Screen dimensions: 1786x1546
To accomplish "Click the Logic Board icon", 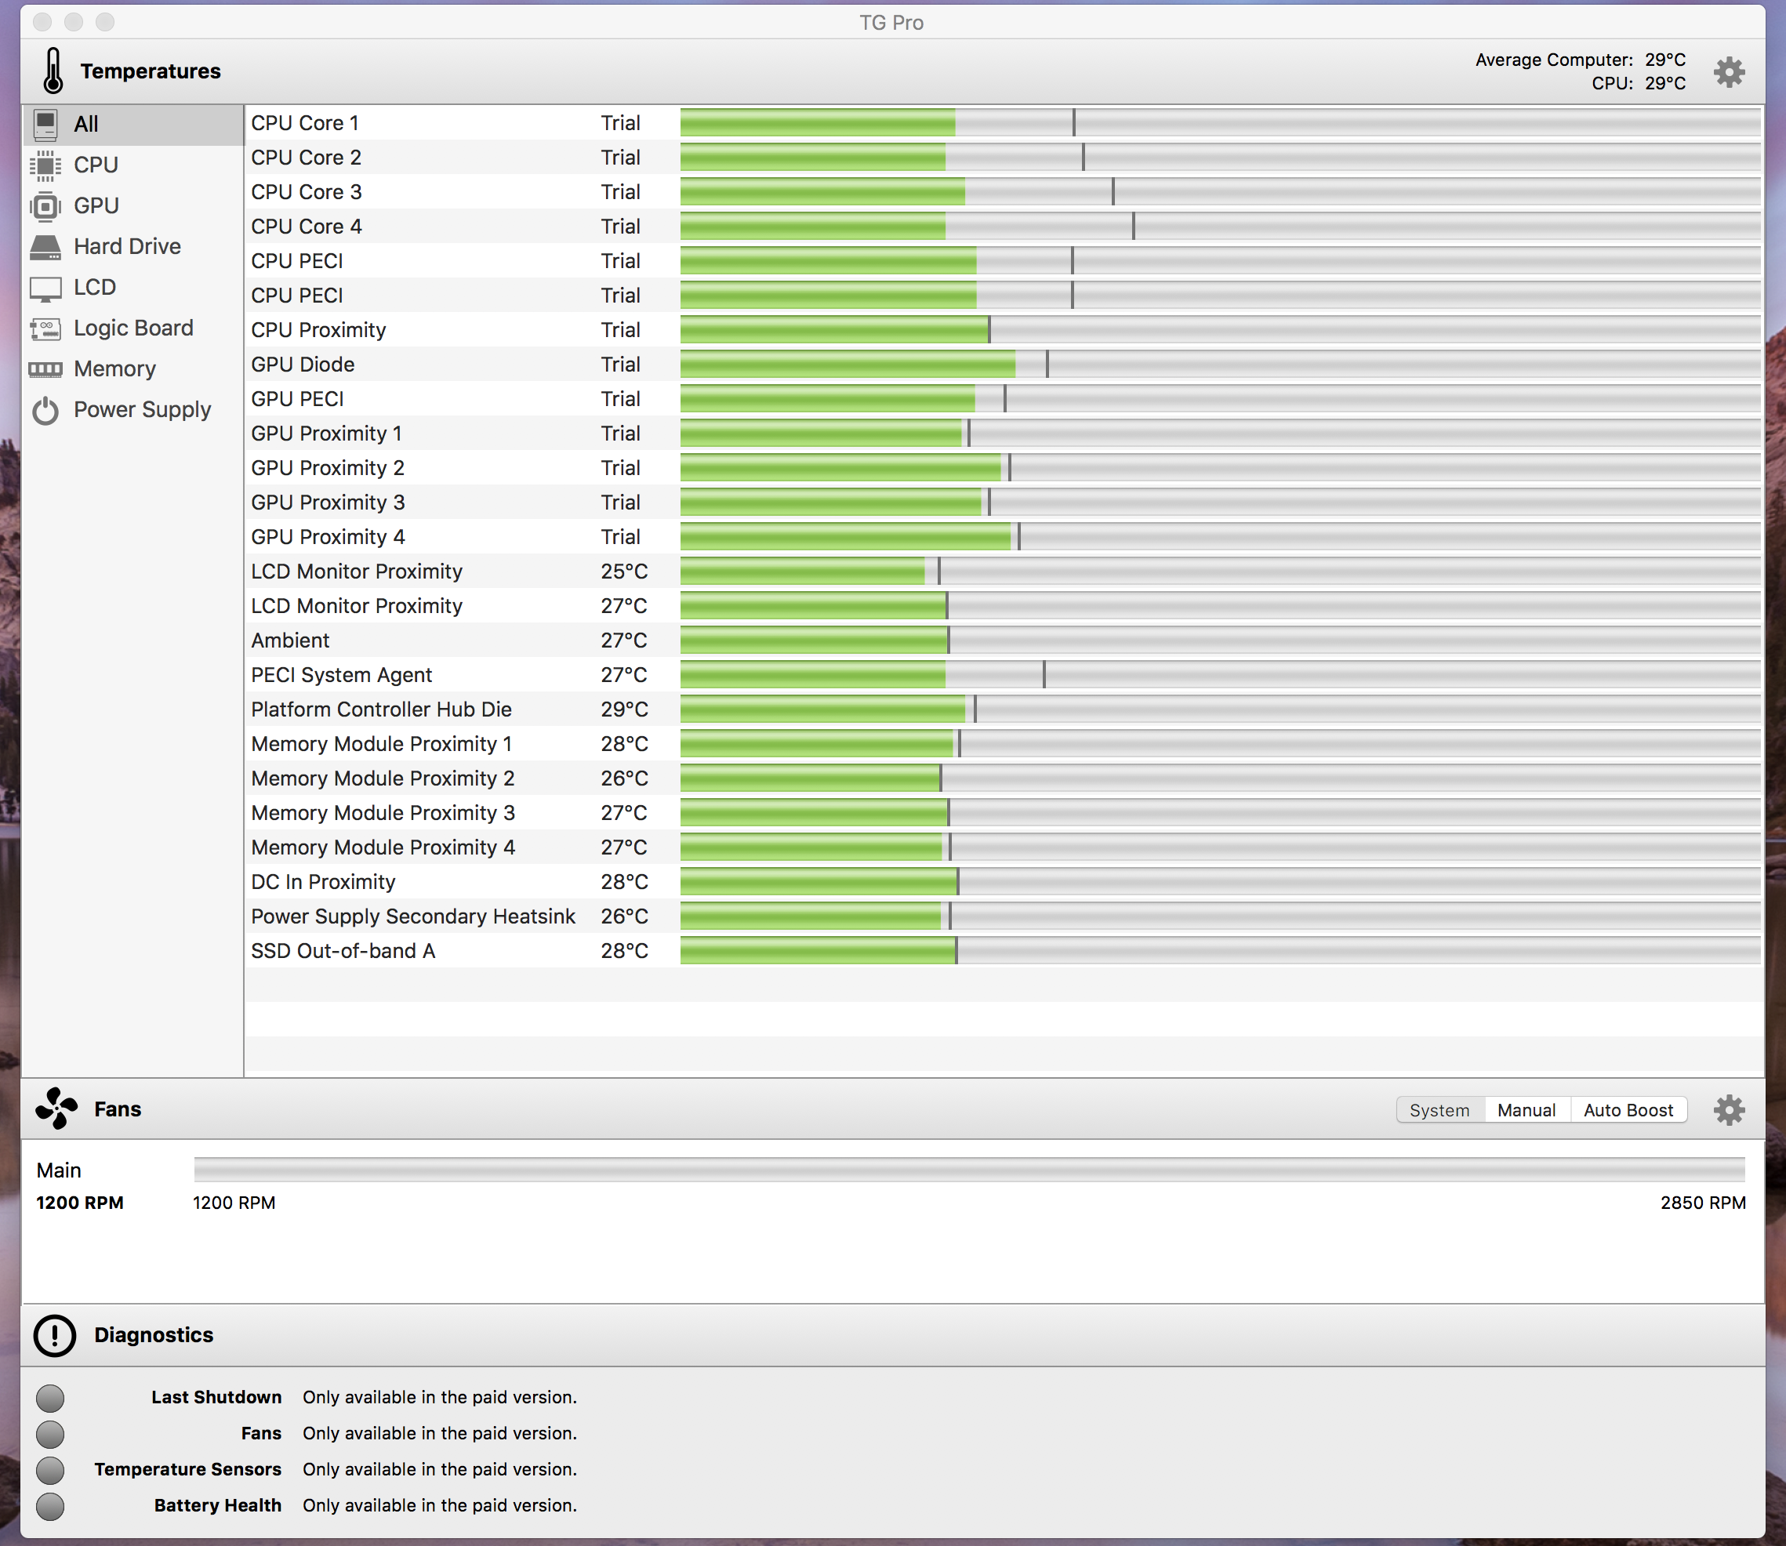I will pos(45,328).
